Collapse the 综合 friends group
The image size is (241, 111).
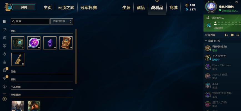[206, 41]
